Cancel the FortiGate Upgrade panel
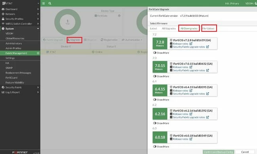Screen dimensions: 257x154 pyautogui.click(x=245, y=152)
